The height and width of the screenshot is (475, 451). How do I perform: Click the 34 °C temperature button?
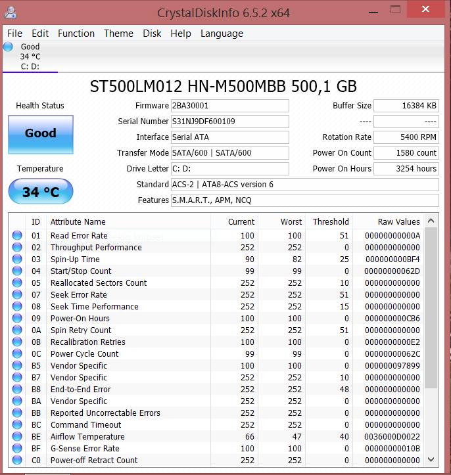[41, 191]
